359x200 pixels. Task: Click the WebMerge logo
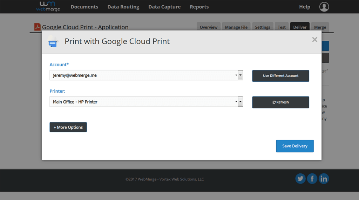[x=48, y=6]
